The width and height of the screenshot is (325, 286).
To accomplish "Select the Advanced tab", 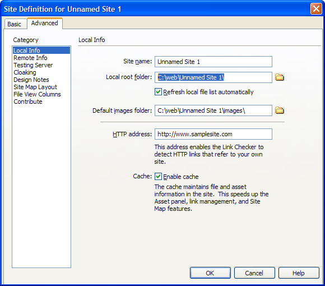I will pyautogui.click(x=45, y=23).
